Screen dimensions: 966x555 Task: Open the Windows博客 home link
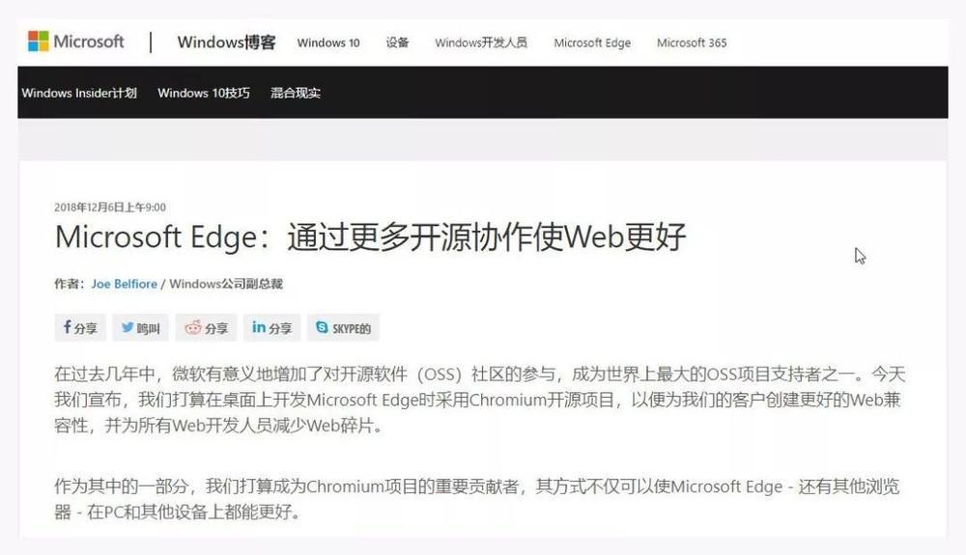click(x=226, y=42)
